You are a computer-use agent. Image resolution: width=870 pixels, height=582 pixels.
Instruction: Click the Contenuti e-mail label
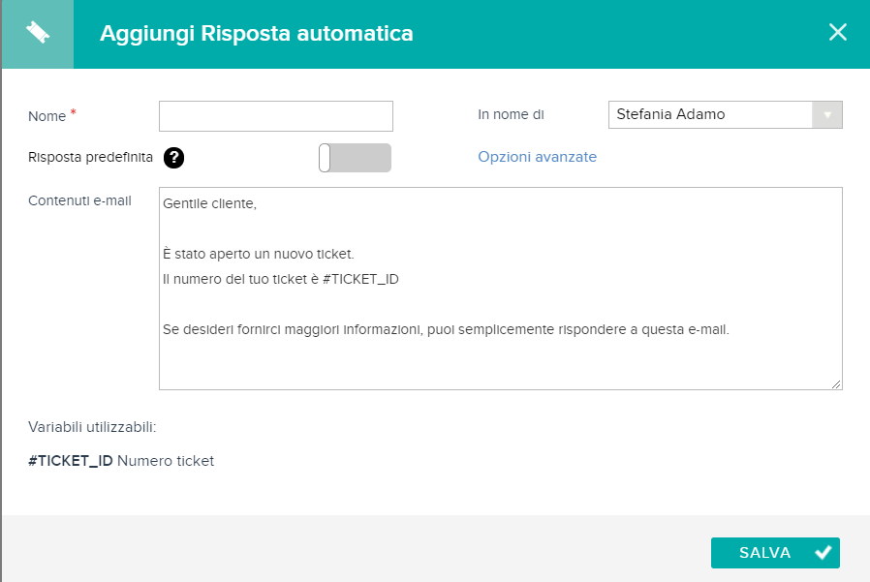[79, 200]
